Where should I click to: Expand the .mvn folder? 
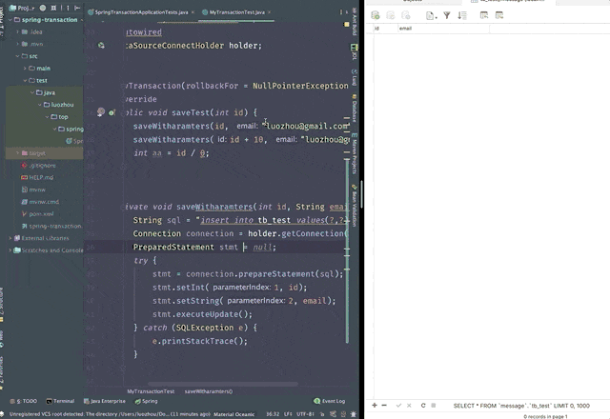tap(17, 44)
